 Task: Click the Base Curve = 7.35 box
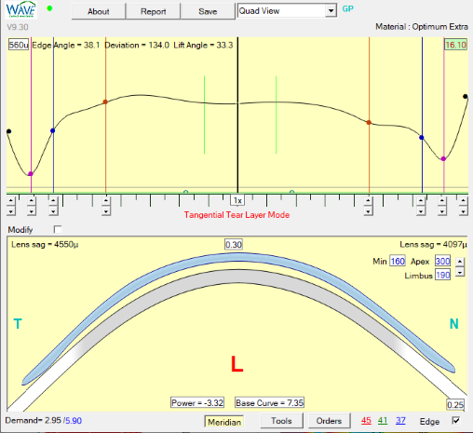(269, 402)
